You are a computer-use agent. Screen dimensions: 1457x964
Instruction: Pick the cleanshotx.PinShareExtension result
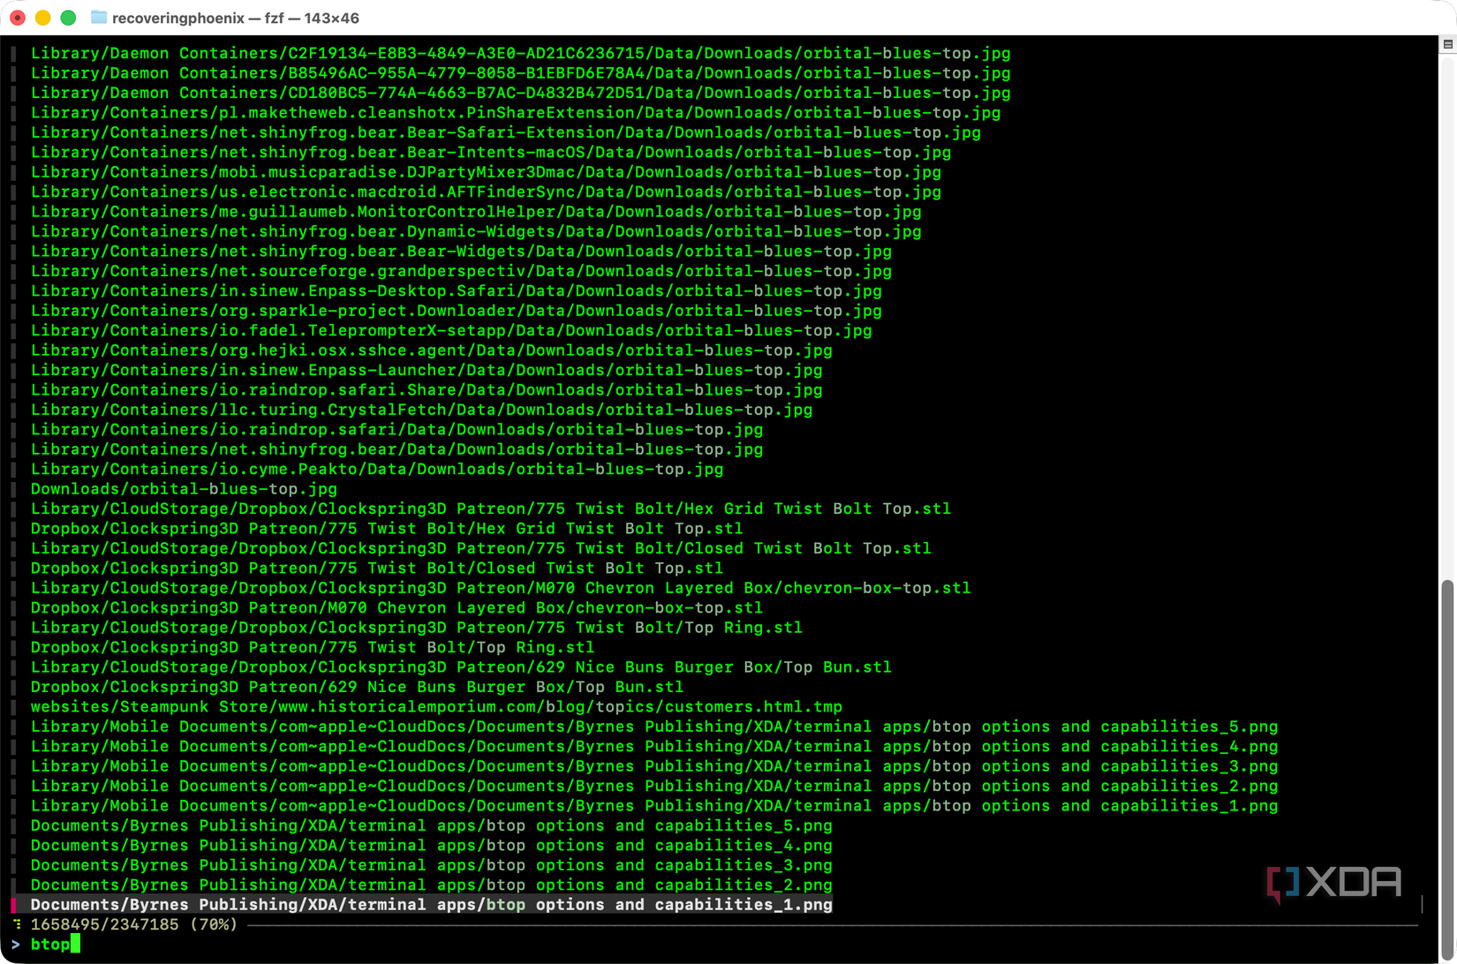pyautogui.click(x=516, y=113)
